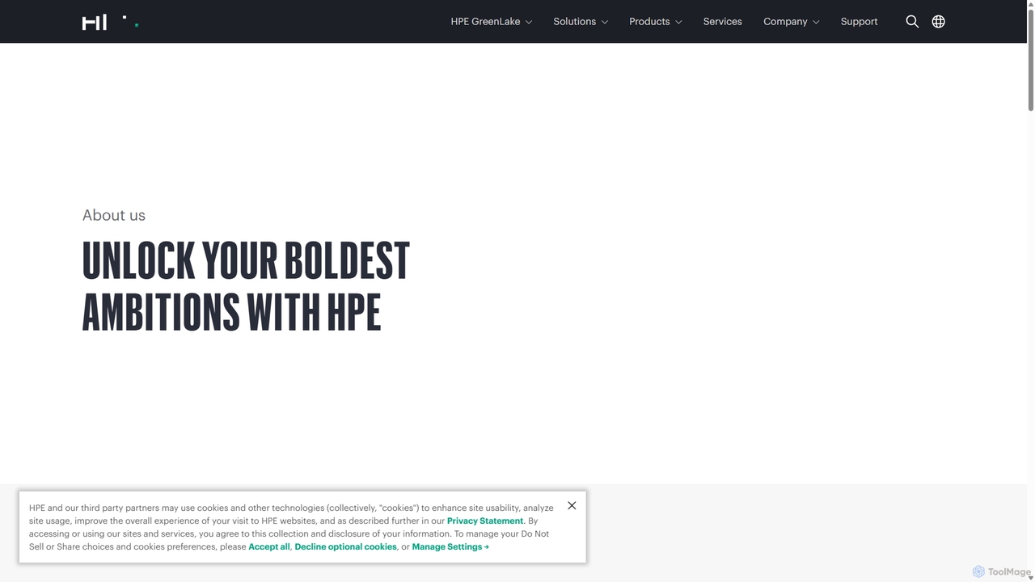
Task: Click the 'Unlock your boldest ambitions' heading
Action: [246, 286]
